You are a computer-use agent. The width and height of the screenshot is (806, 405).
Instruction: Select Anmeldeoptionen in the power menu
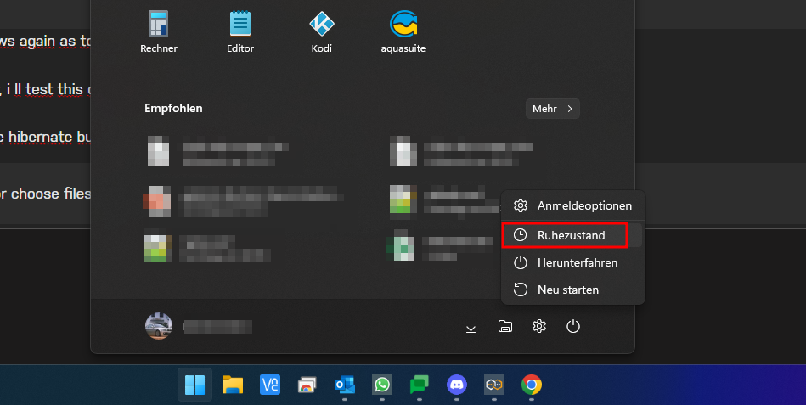572,205
